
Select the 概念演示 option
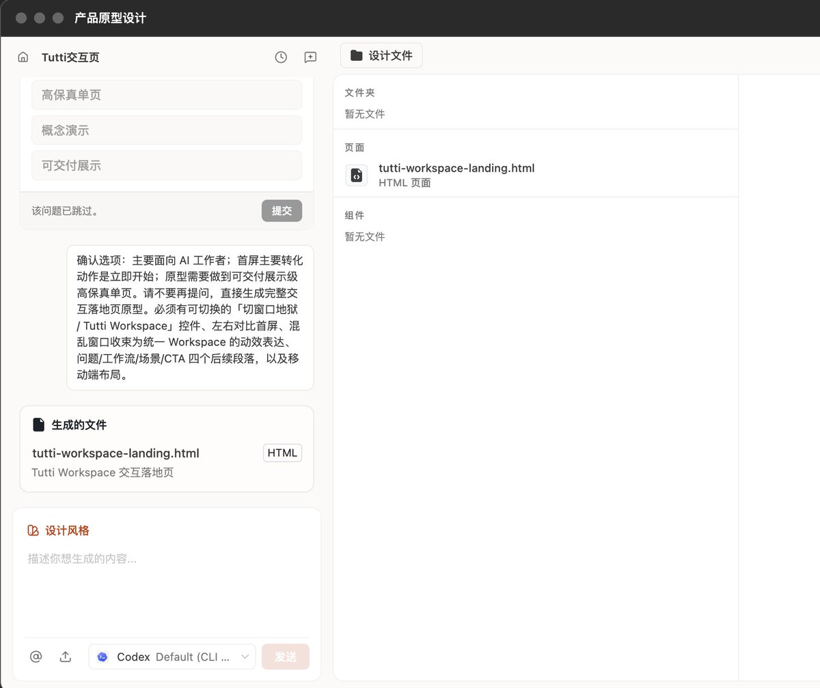pyautogui.click(x=167, y=130)
